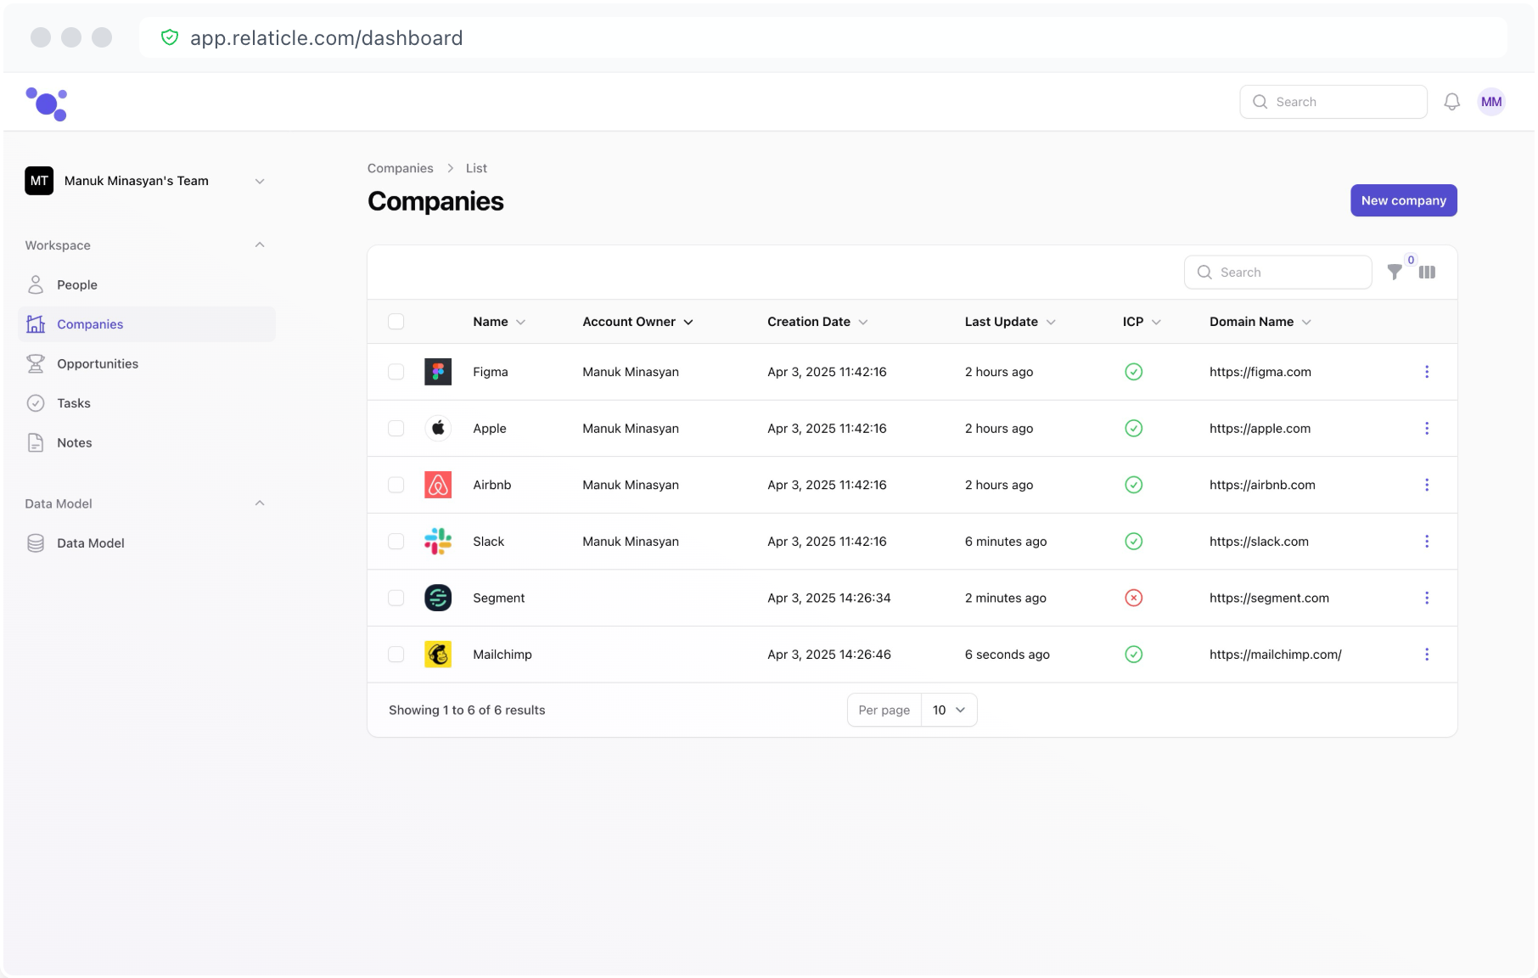The height and width of the screenshot is (978, 1538).
Task: Open the row actions menu for Figma
Action: tap(1426, 372)
